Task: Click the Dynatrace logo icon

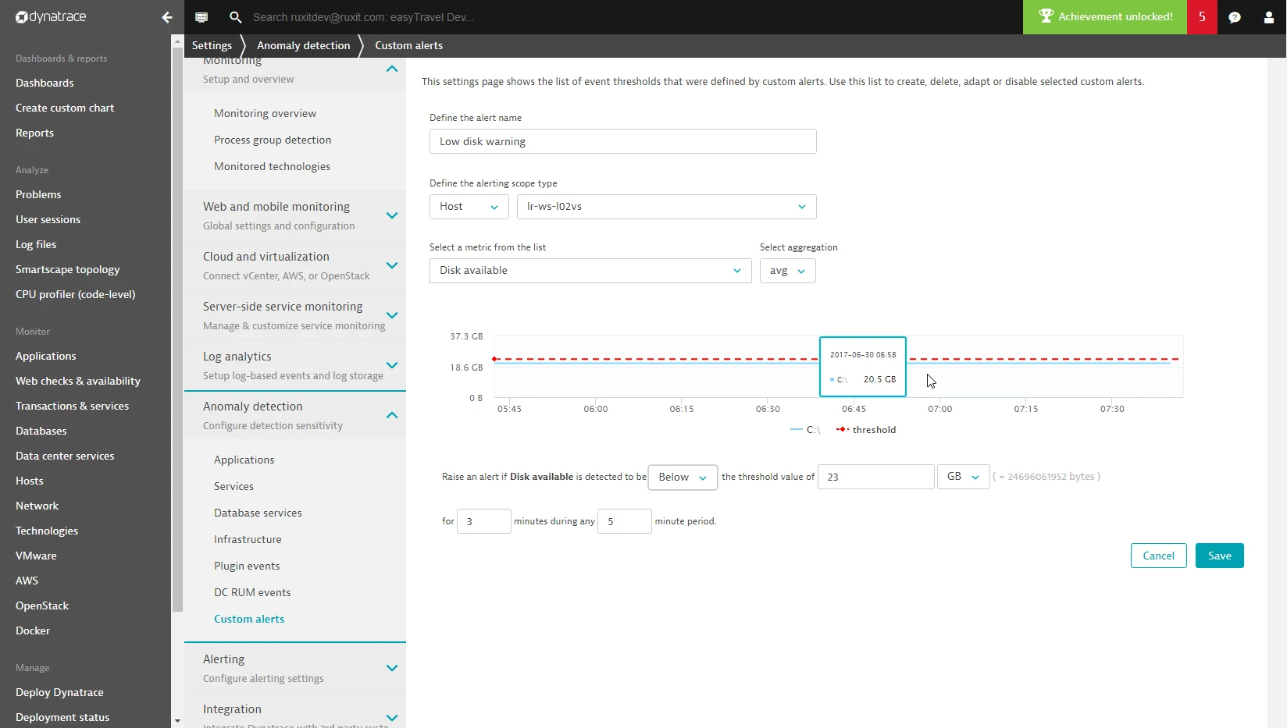Action: (22, 16)
